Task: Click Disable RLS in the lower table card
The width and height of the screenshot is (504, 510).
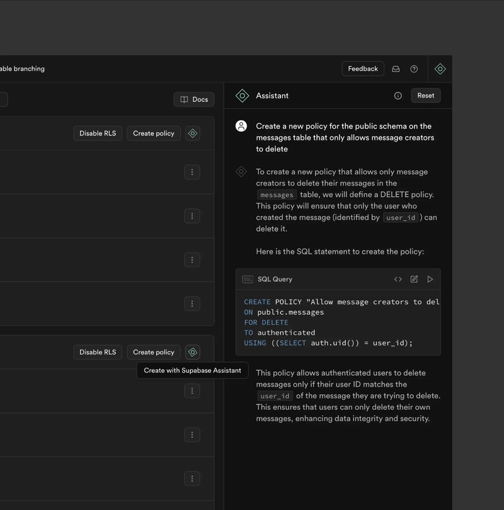Action: click(x=98, y=352)
